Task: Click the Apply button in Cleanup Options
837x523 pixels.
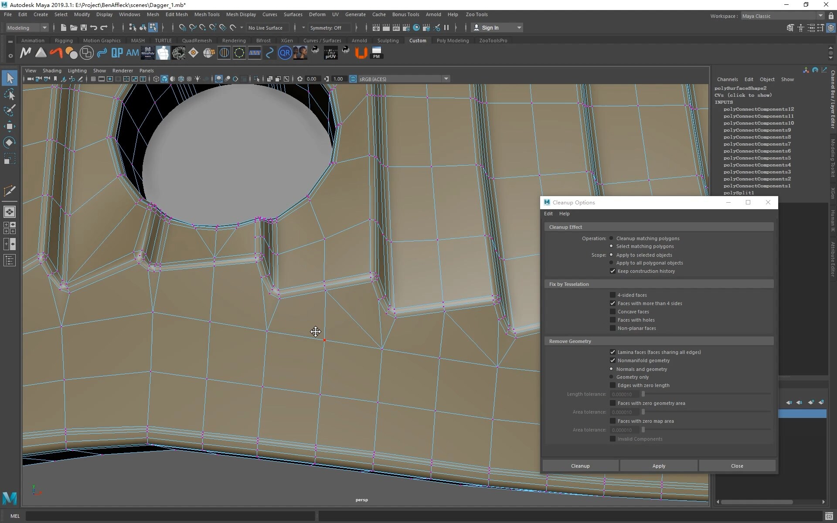Action: tap(658, 465)
